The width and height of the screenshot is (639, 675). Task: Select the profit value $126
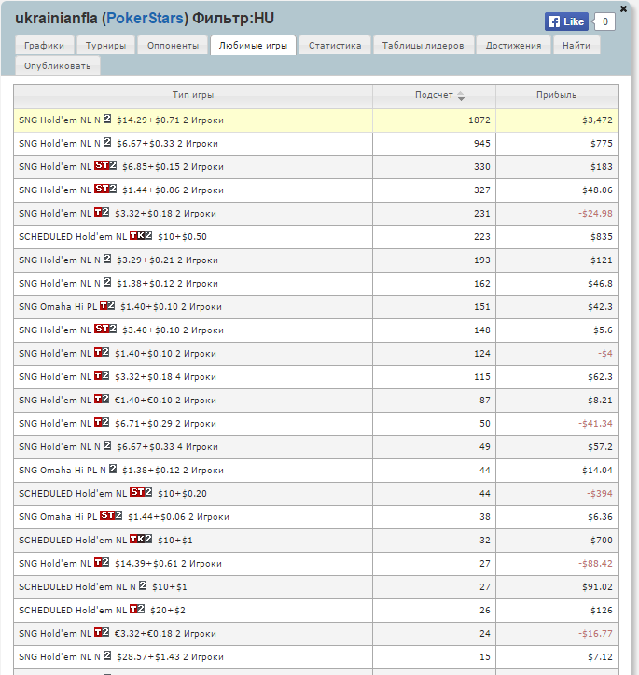click(601, 610)
